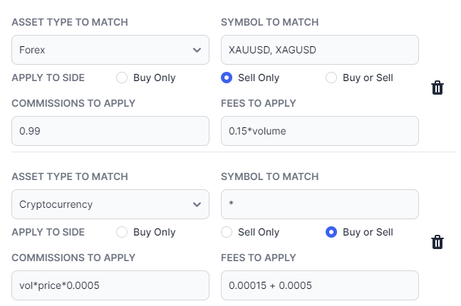
Task: Edit the XAUUSD, XAGUSD symbol field
Action: click(320, 50)
